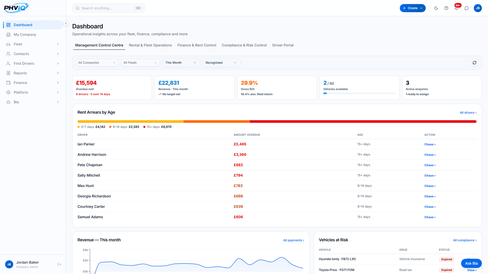488x274 pixels.
Task: Click the logout icon beside Jordan Baker
Action: click(59, 265)
